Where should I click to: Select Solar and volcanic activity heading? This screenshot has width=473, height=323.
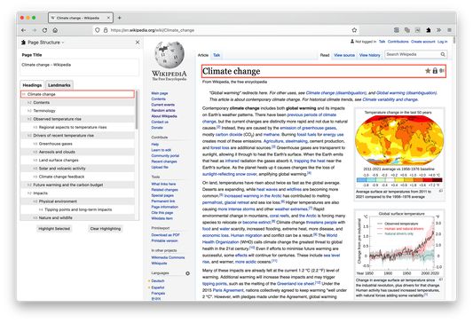77,169
